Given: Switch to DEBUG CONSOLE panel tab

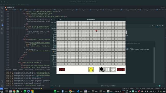Looking at the screenshot, I should tap(29, 70).
